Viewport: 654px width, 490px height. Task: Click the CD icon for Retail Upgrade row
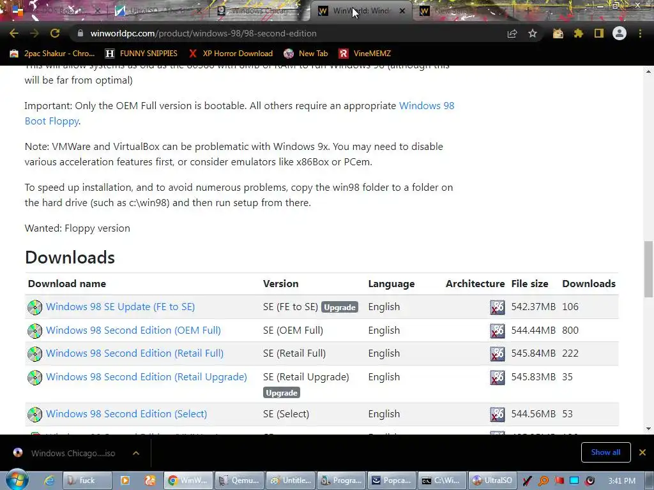(x=34, y=378)
